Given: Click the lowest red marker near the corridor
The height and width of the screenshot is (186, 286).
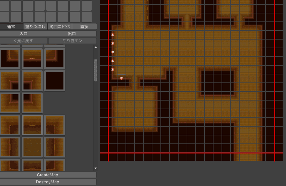Looking at the screenshot, I should pos(121,78).
